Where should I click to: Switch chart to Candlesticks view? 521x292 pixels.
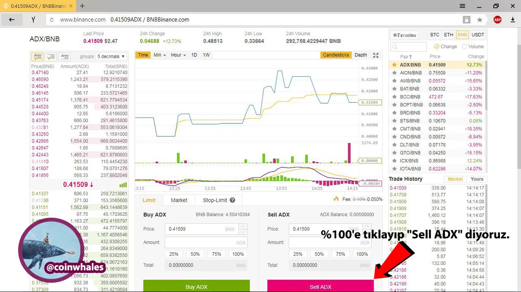336,55
